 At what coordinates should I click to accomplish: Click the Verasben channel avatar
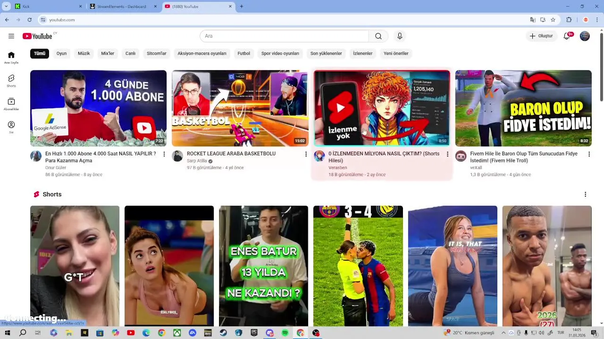(x=319, y=156)
